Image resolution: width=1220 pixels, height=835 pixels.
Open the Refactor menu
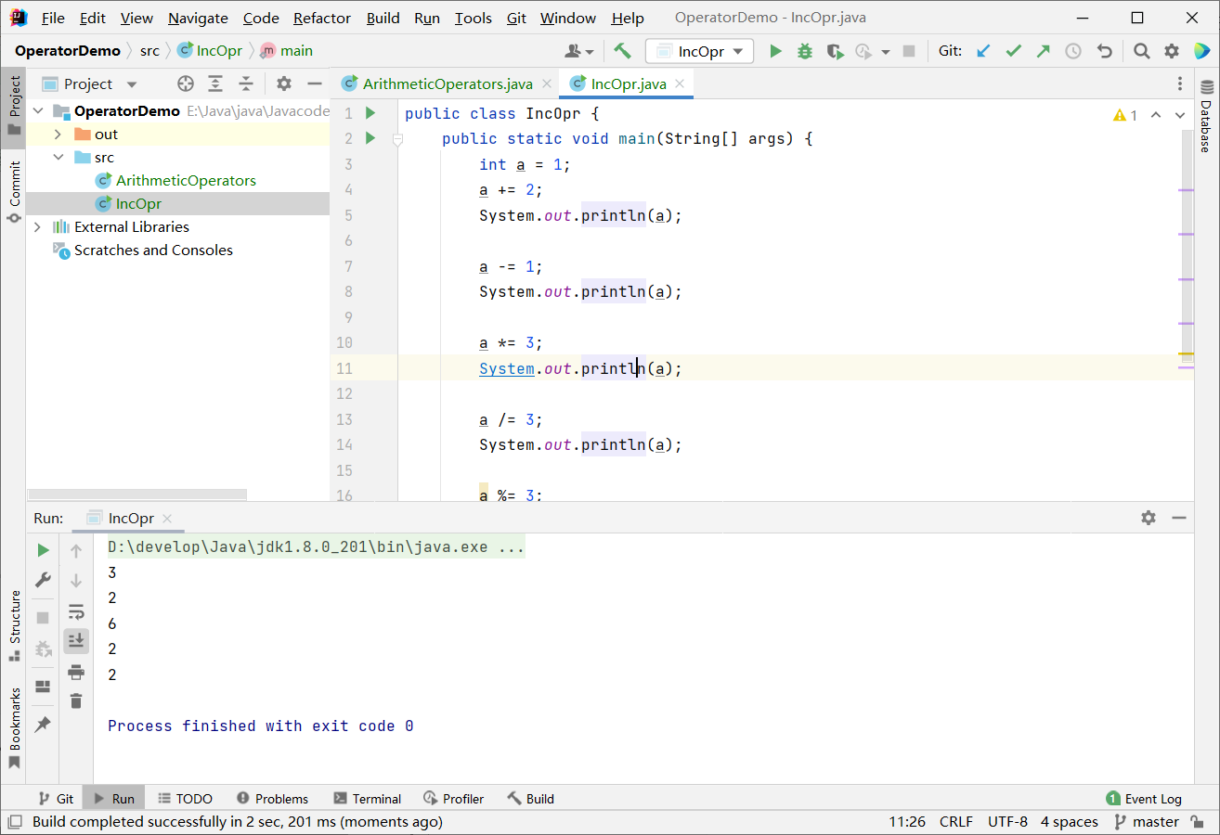pos(321,18)
